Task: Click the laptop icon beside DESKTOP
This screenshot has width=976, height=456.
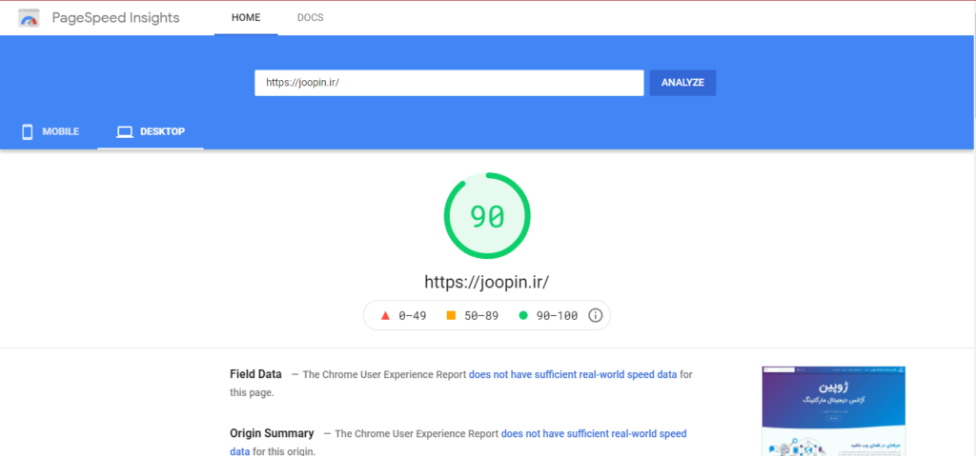Action: coord(125,132)
